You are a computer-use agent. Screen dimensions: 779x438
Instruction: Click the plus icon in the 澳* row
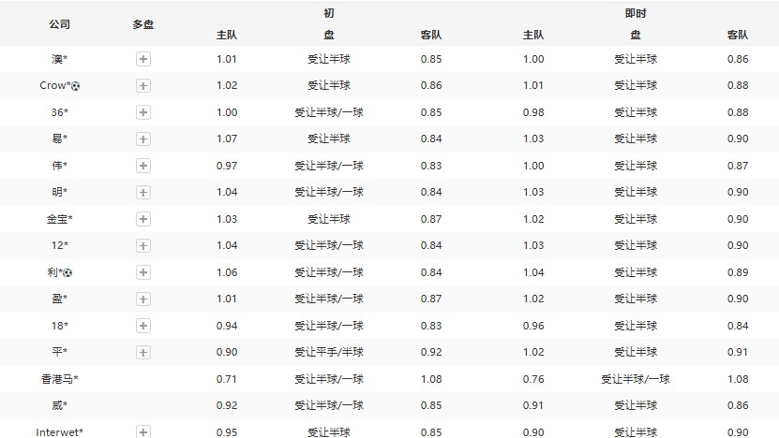tap(143, 59)
